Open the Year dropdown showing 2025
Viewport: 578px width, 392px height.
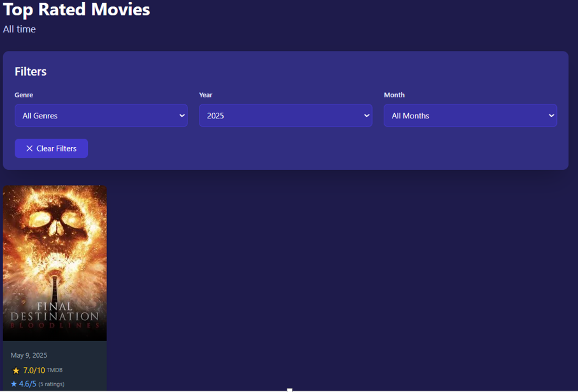285,116
